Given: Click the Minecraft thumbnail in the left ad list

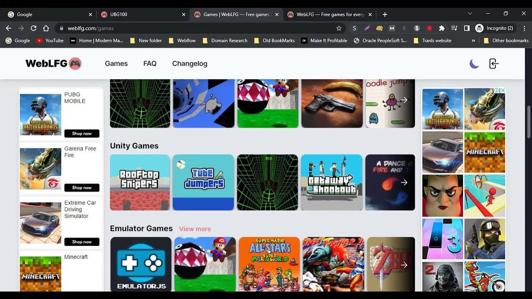Looking at the screenshot, I should [40, 274].
